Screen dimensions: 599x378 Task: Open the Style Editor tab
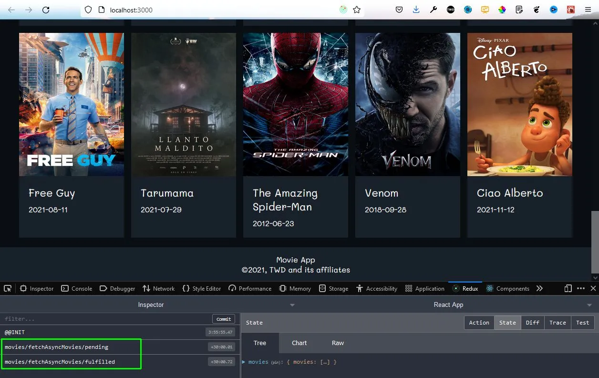coord(202,288)
